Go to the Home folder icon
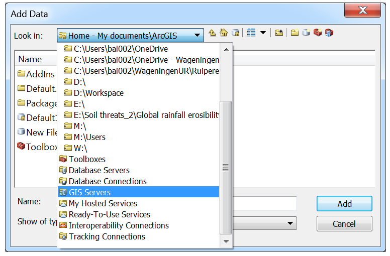 (x=224, y=33)
